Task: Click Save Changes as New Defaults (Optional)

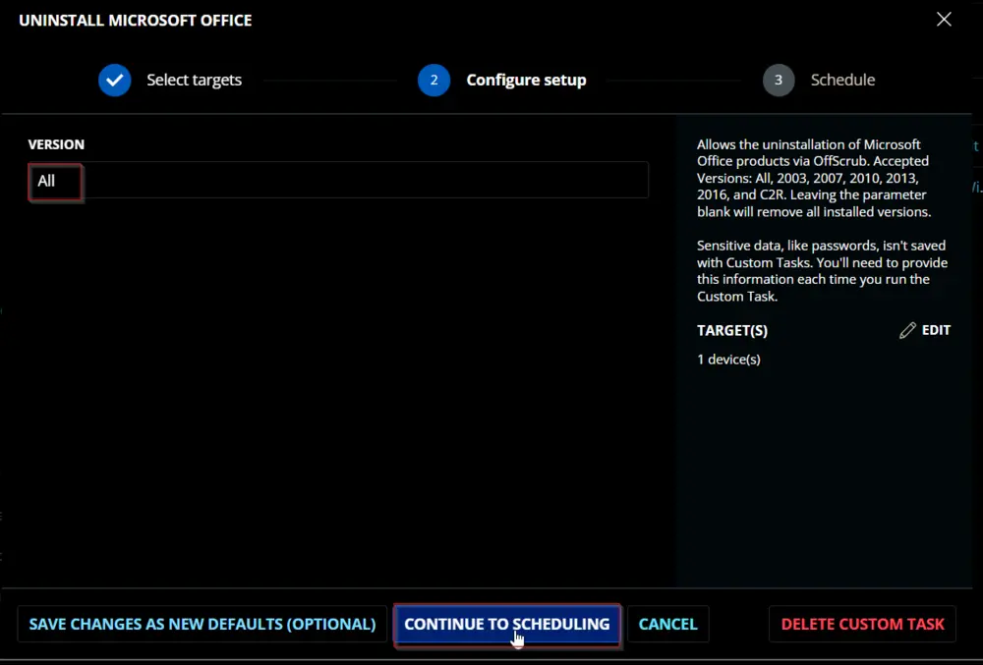Action: pos(202,624)
